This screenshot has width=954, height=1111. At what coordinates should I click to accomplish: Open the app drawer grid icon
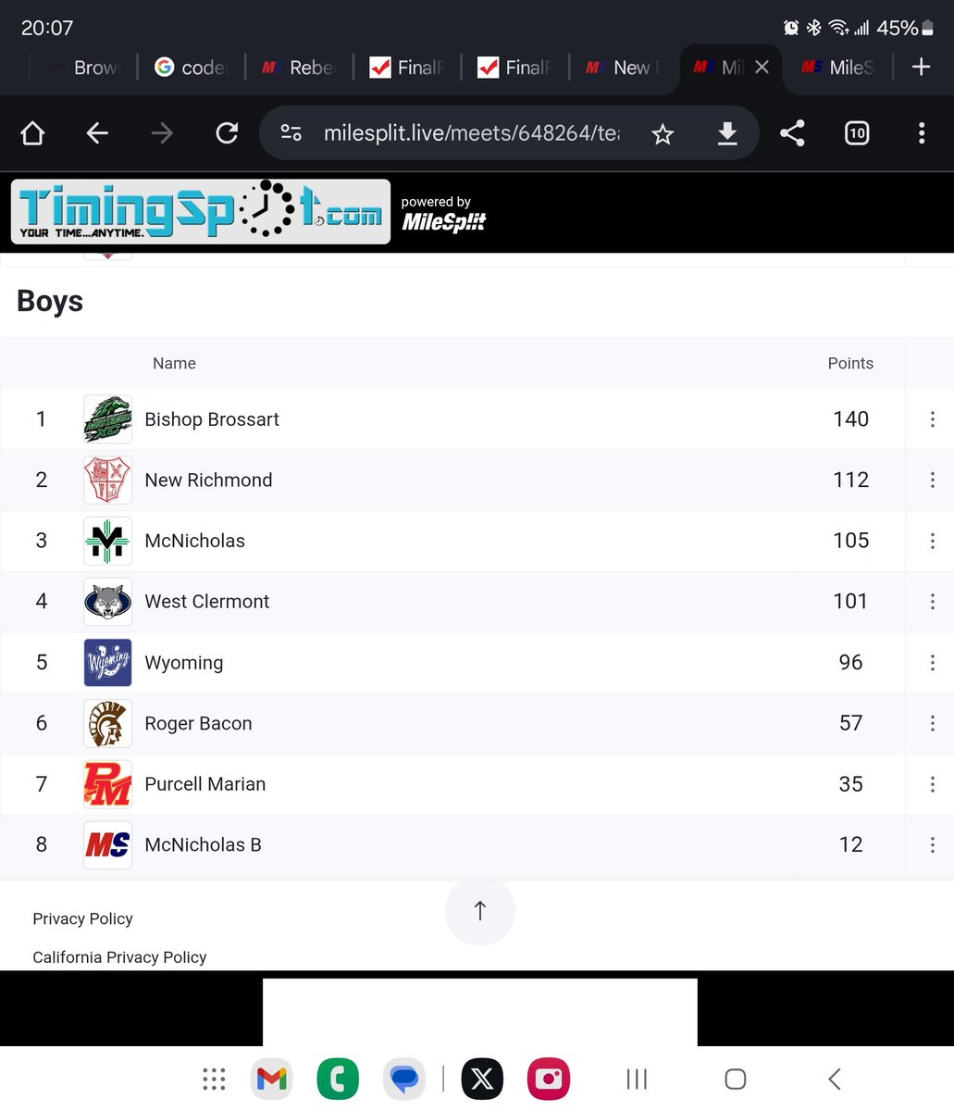[214, 1079]
